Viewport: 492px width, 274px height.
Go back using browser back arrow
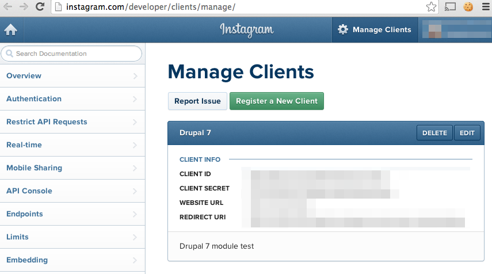(7, 6)
